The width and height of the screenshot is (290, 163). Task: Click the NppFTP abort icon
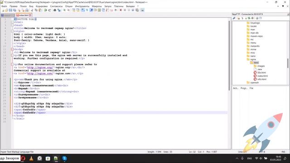pyautogui.click(x=252, y=18)
